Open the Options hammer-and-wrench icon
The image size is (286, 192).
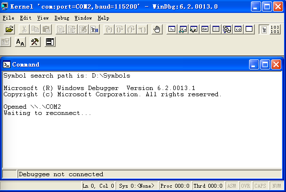[35, 42]
